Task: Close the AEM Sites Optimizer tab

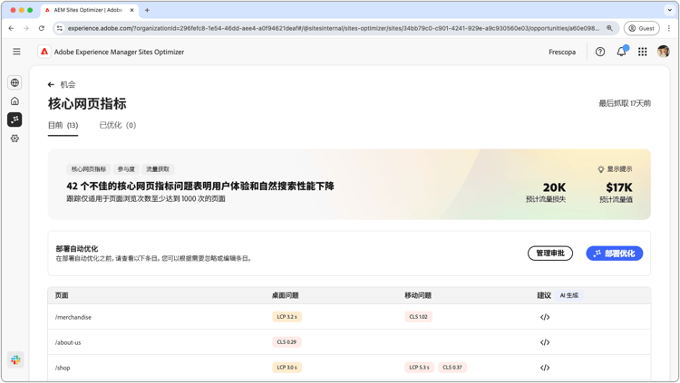Action: click(131, 10)
